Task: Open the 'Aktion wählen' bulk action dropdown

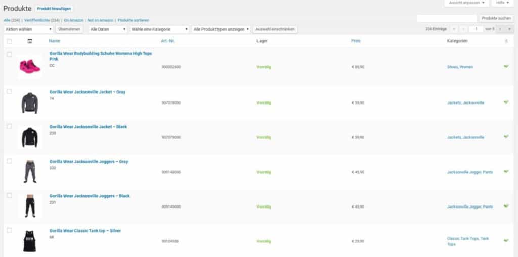Action: coord(28,29)
